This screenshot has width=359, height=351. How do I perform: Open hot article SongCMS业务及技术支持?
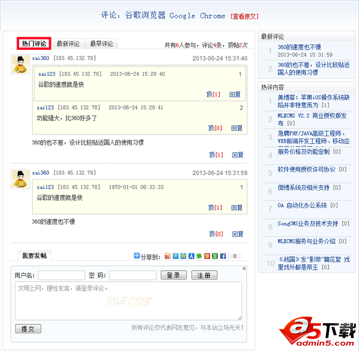308,223
